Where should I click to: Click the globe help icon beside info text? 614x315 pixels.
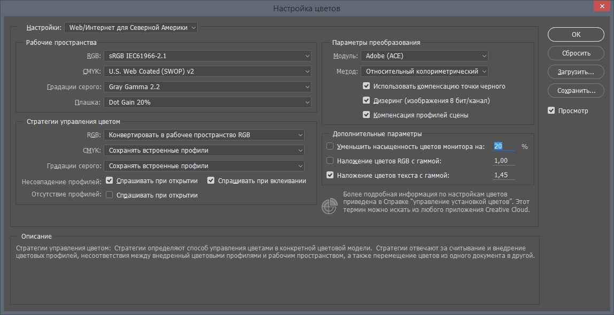tap(329, 206)
